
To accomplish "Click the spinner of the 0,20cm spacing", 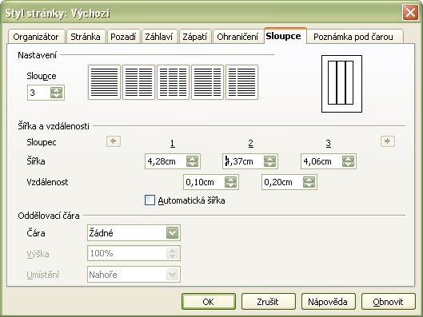I will 309,182.
